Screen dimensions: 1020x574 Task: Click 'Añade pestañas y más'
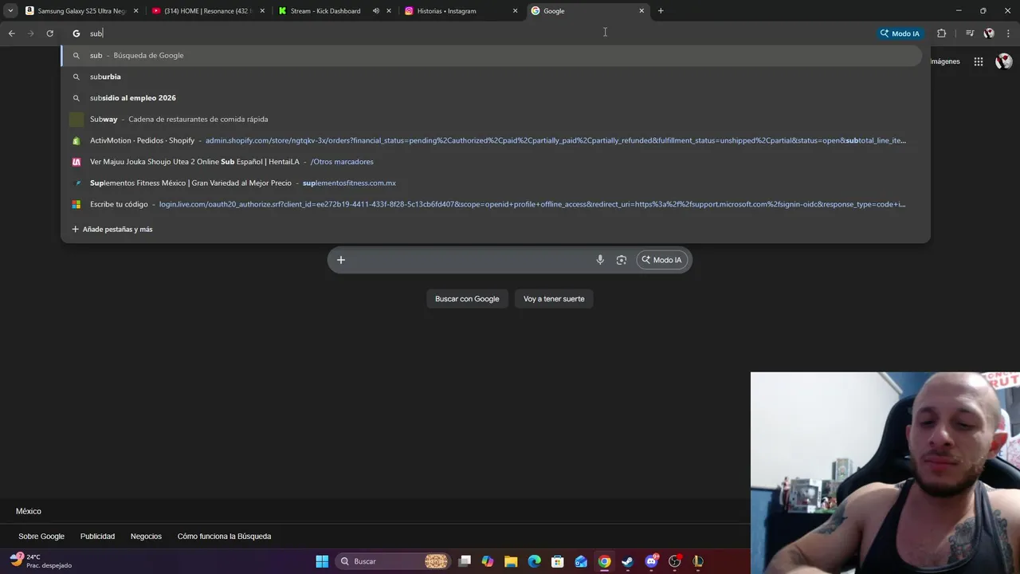coord(112,230)
